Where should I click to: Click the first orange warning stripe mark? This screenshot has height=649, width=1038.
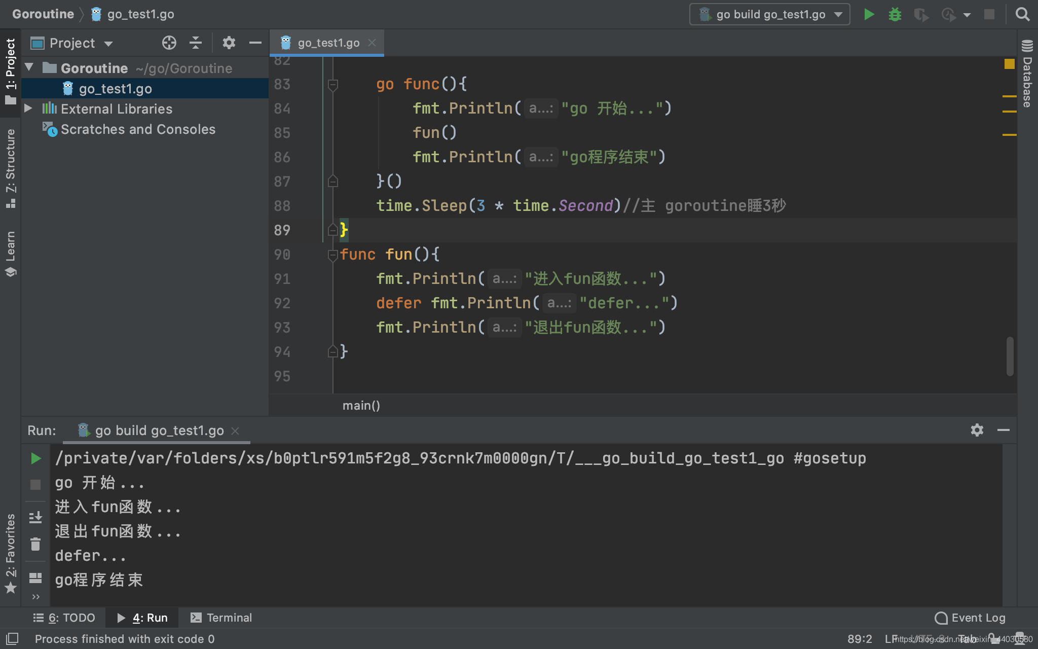click(x=1010, y=96)
